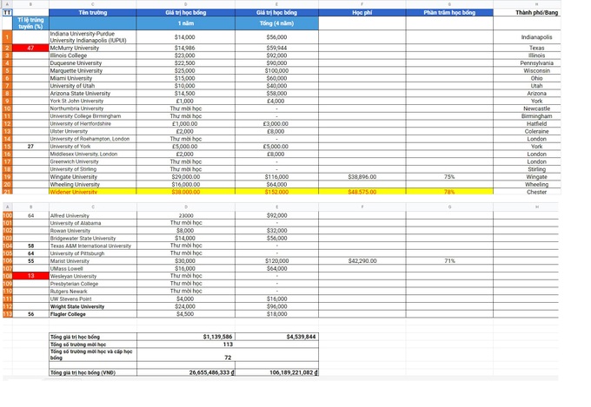The width and height of the screenshot is (591, 407).
Task: Select the "Tên trường" header cell
Action: click(x=93, y=12)
